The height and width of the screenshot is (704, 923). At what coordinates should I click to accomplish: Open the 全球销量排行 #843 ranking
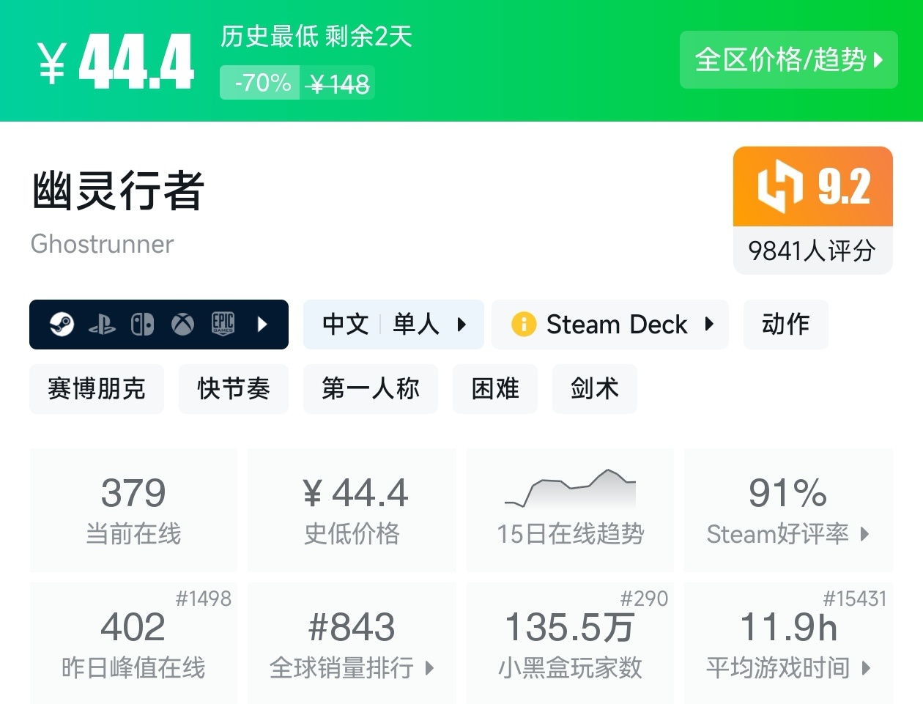click(x=352, y=643)
